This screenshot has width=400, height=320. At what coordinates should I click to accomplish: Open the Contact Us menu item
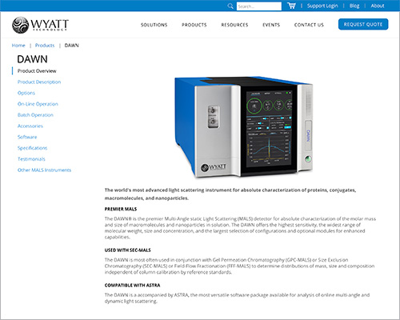[x=309, y=25]
